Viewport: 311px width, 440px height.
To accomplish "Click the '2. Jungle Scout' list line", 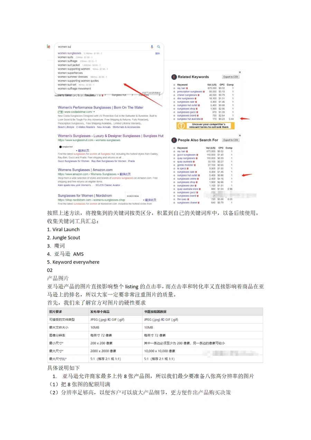I will tap(64, 237).
